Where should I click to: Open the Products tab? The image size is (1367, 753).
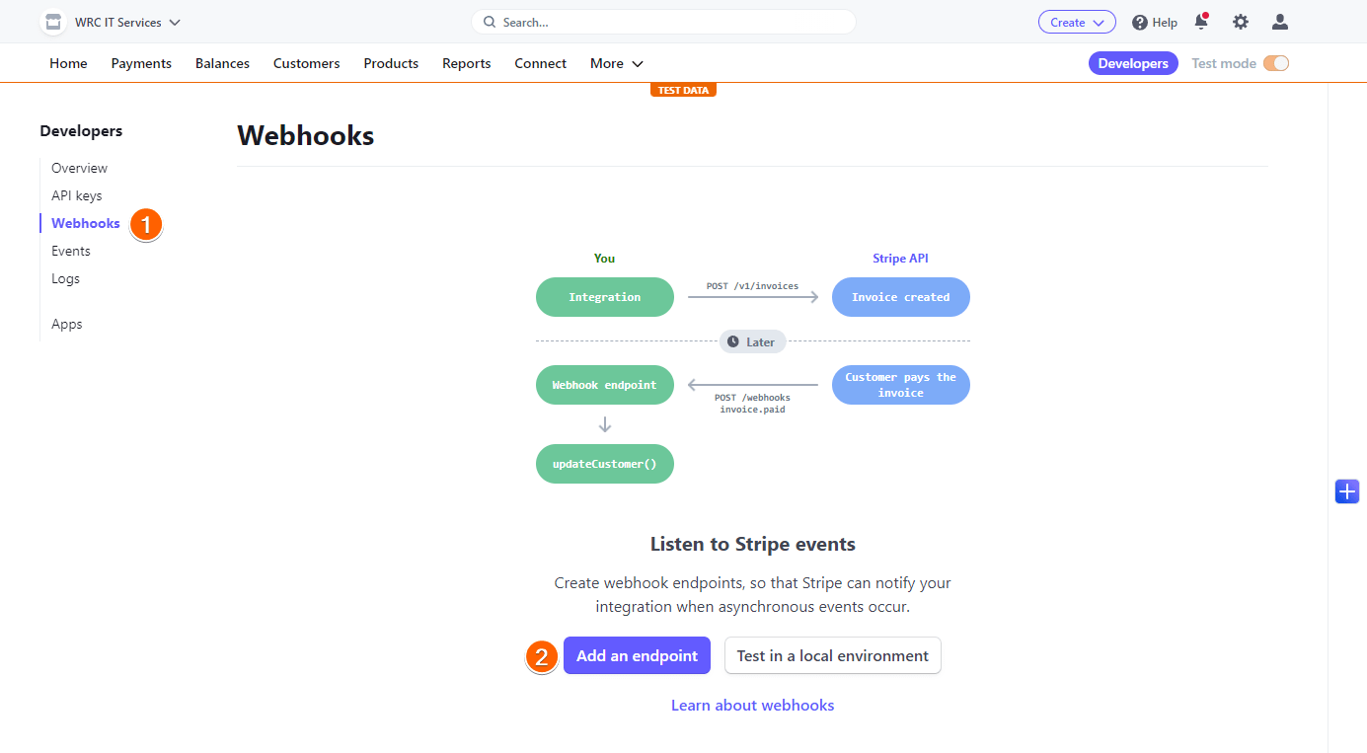(x=391, y=63)
